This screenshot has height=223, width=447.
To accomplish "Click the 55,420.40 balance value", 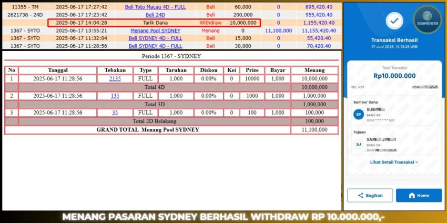I will (x=319, y=38).
